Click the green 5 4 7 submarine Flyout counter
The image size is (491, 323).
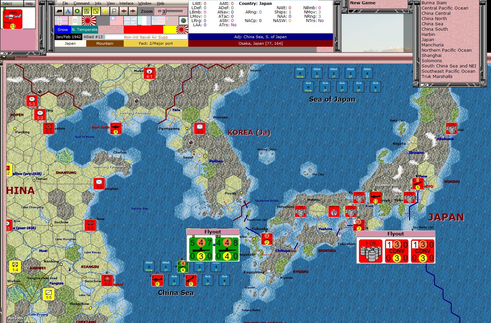[201, 249]
